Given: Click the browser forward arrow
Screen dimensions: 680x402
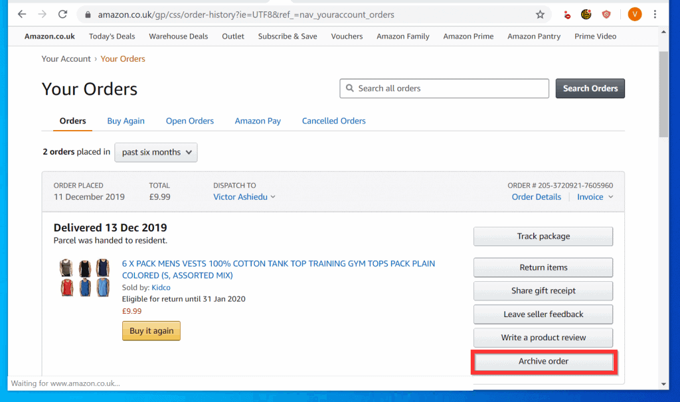Looking at the screenshot, I should tap(42, 13).
